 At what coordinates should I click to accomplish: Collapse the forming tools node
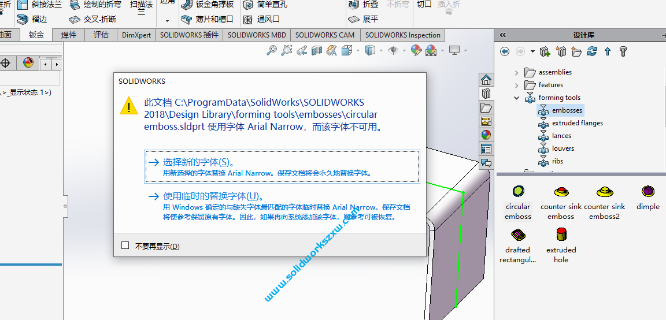516,98
